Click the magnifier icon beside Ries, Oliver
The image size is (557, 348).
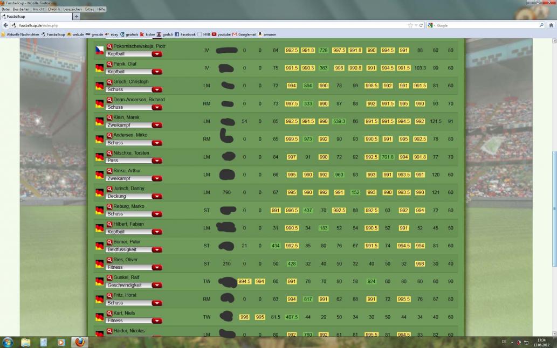point(109,260)
